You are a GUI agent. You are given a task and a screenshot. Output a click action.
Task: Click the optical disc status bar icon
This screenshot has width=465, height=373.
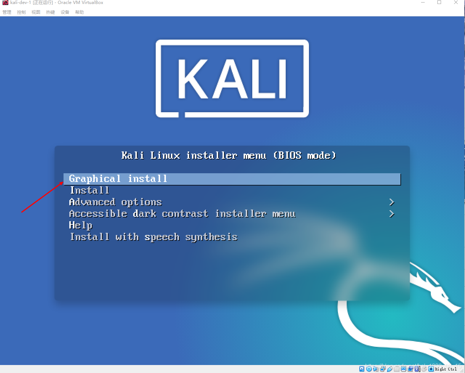pyautogui.click(x=369, y=369)
